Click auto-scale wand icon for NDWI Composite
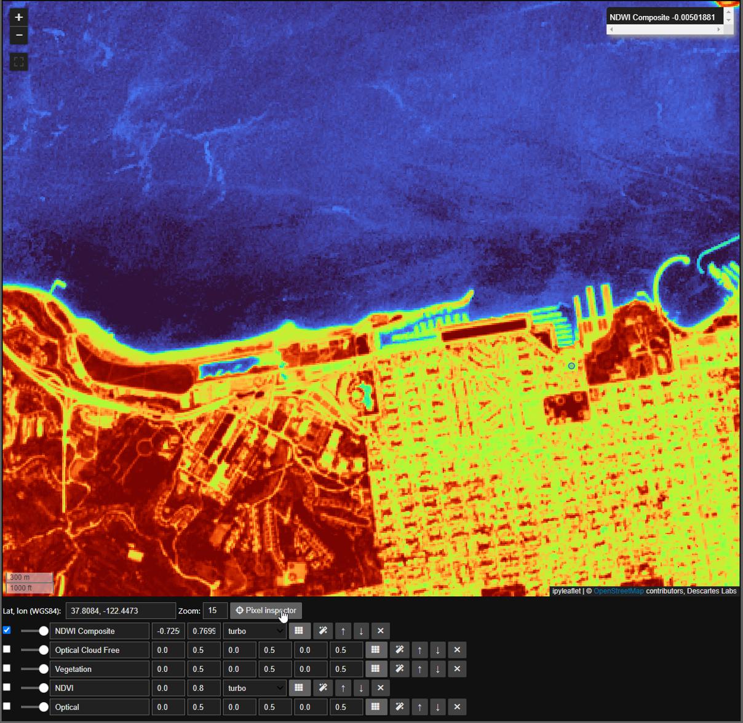 tap(323, 631)
